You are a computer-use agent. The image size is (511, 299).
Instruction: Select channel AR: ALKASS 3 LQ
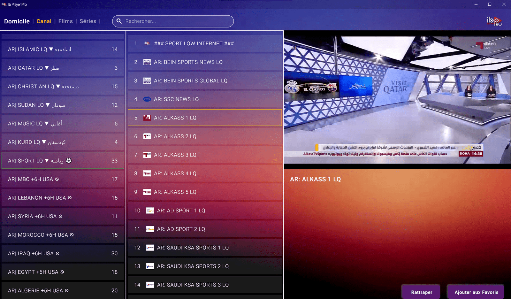point(205,155)
